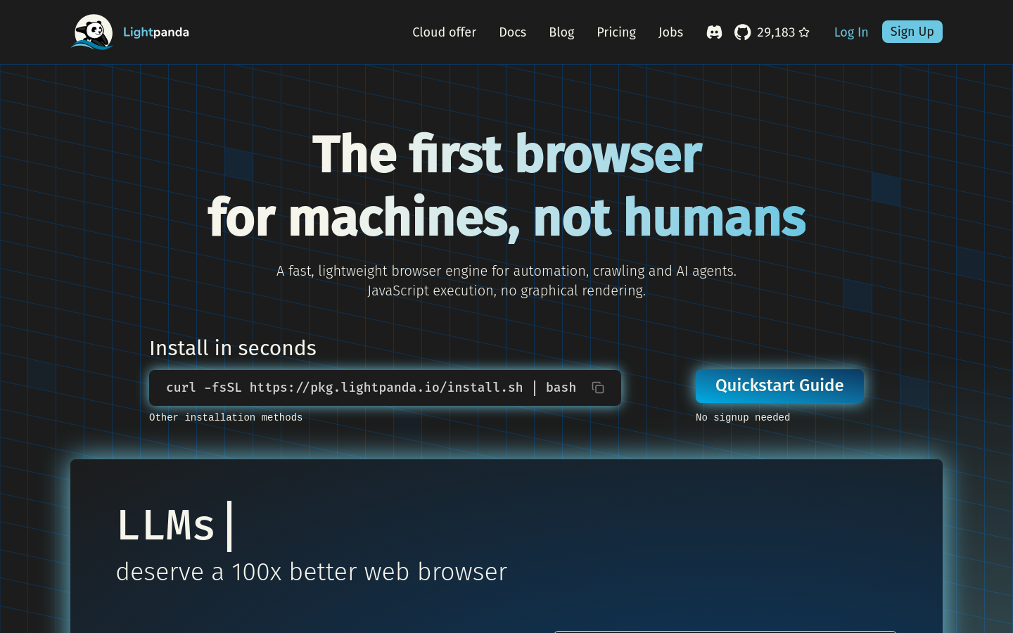Navigate to the Blog section

[561, 32]
